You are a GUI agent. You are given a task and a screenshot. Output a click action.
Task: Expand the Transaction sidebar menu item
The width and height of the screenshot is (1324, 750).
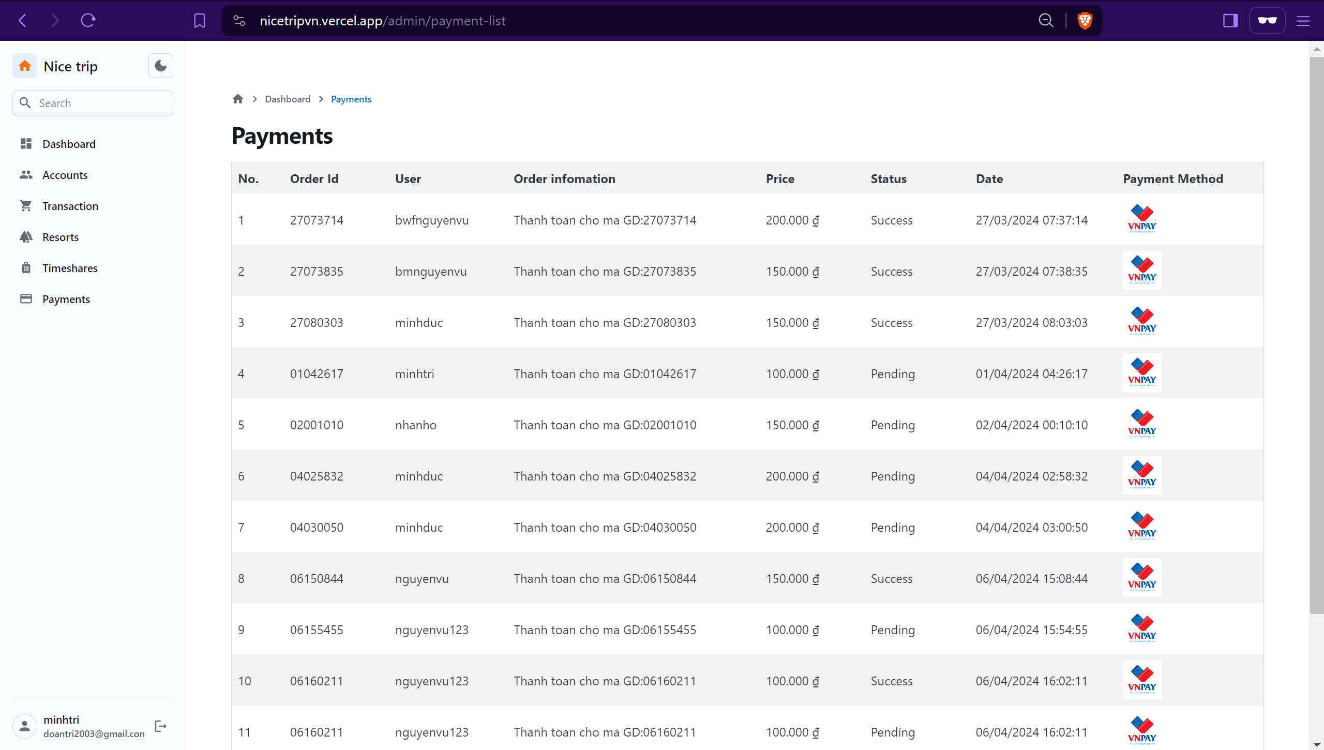pyautogui.click(x=70, y=205)
